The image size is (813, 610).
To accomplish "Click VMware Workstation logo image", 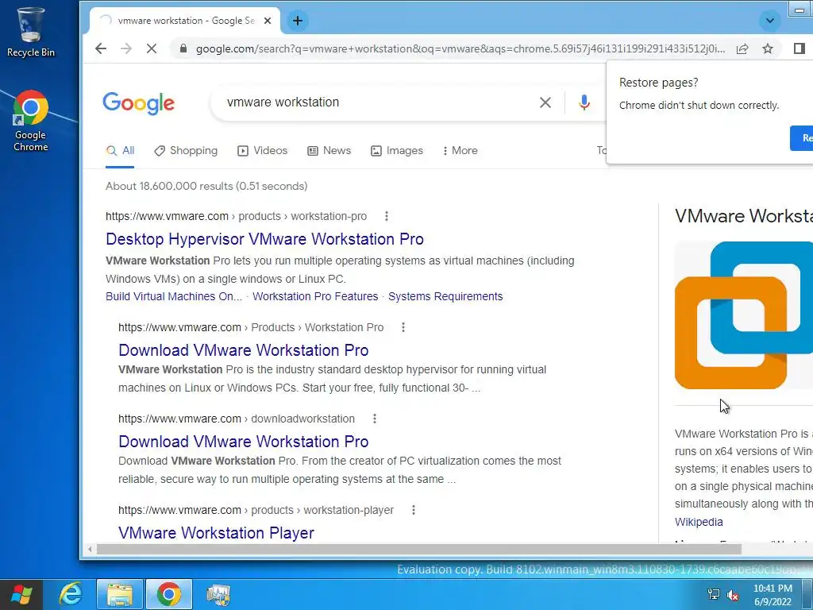I will pos(743,315).
